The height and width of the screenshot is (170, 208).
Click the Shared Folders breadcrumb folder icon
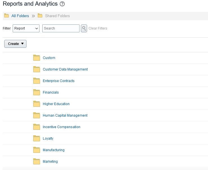pos(40,16)
